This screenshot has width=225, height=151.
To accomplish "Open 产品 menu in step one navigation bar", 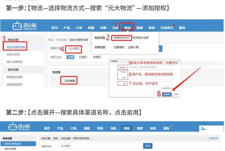I will [x=67, y=28].
